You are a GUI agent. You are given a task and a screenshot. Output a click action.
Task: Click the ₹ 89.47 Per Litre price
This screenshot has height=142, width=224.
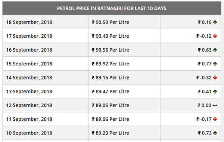[x=111, y=92]
